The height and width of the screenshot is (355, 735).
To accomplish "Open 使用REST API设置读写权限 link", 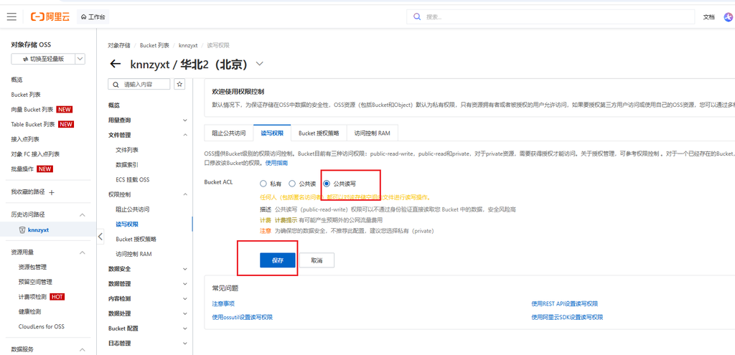I will [x=564, y=303].
